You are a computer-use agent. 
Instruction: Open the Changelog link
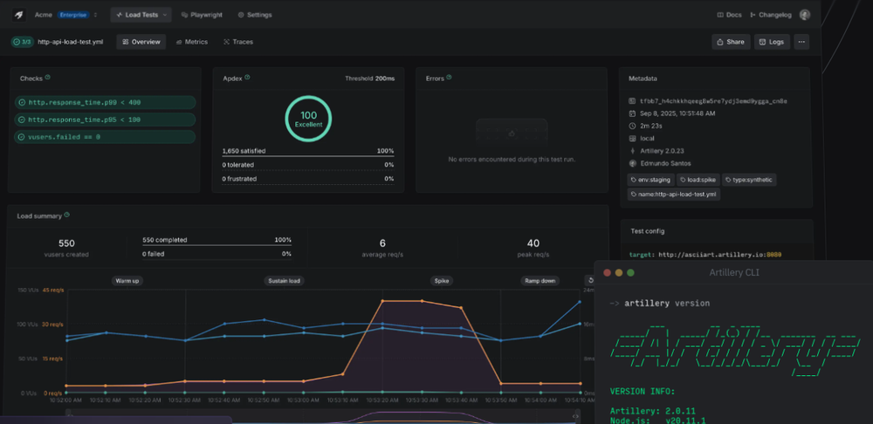pos(771,15)
